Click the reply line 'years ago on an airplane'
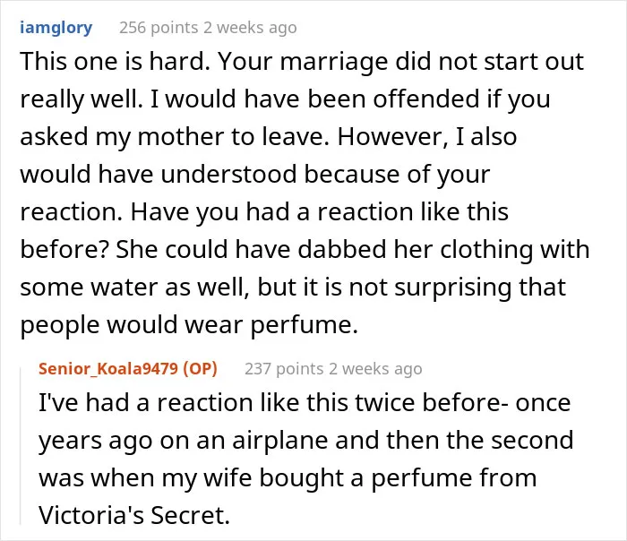The height and width of the screenshot is (541, 627). click(x=306, y=441)
